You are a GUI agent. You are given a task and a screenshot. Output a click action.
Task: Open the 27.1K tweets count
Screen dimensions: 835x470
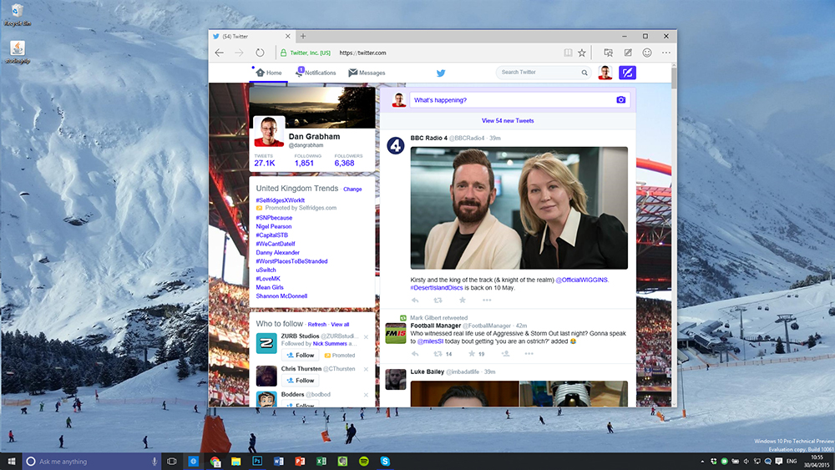click(x=265, y=163)
